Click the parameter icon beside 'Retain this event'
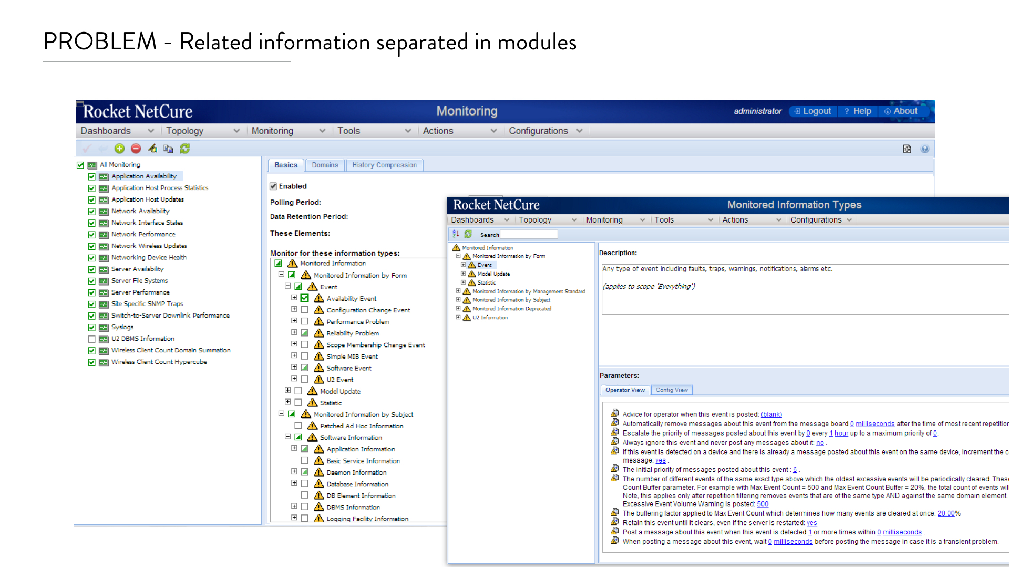The height and width of the screenshot is (567, 1009). click(x=614, y=522)
